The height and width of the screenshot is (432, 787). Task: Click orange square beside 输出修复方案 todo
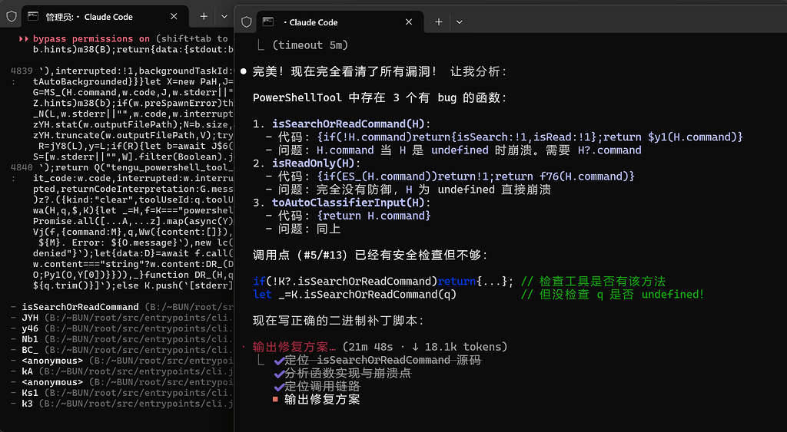click(276, 400)
